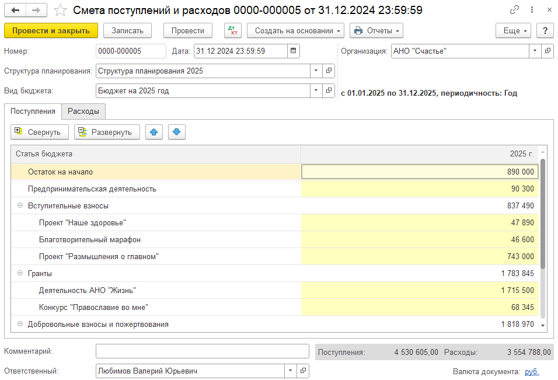Click the forward navigation arrow
Image resolution: width=558 pixels, height=380 pixels.
pos(36,11)
